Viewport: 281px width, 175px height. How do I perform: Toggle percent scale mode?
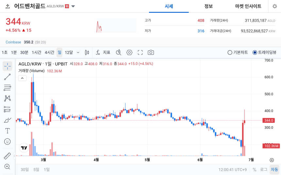[x=255, y=170]
